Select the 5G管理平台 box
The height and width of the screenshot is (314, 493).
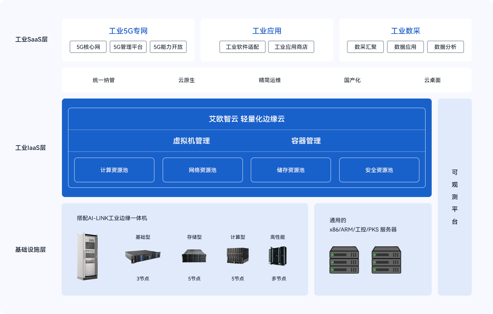[128, 47]
